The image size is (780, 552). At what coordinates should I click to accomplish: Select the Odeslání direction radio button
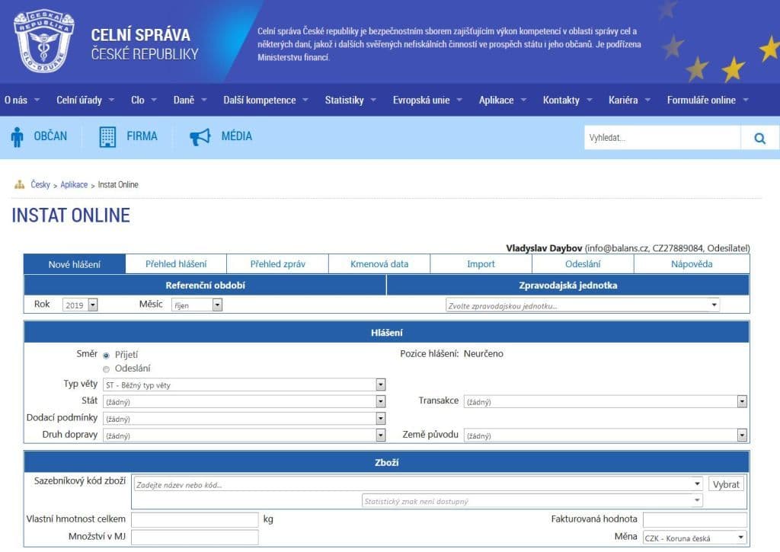pos(106,369)
